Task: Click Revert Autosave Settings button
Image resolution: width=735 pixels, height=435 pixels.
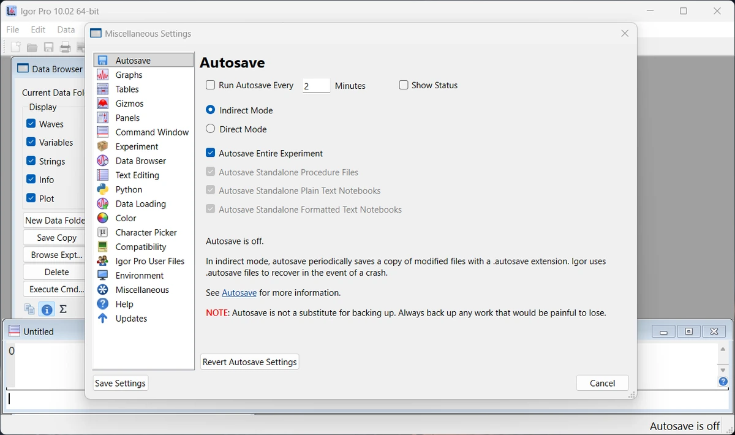Action: click(250, 361)
